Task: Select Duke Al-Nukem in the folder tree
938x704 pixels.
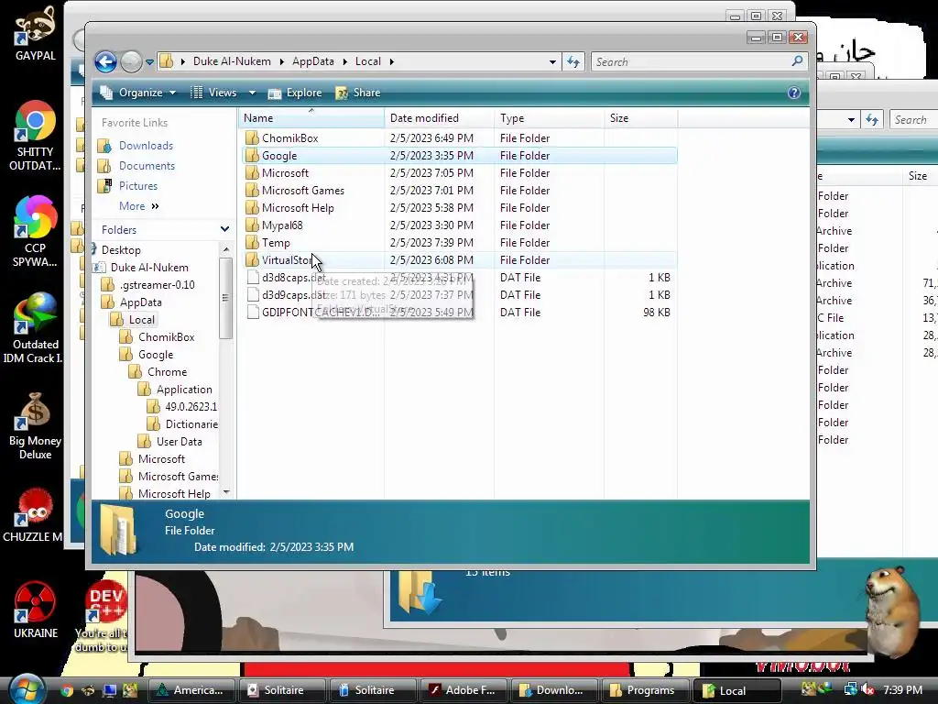Action: pyautogui.click(x=149, y=268)
